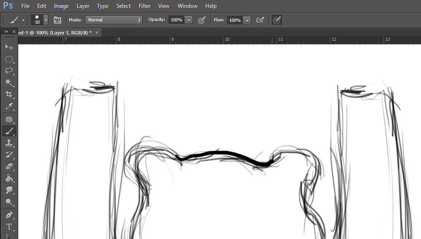Toggle the Brush panel button
This screenshot has height=239, width=421.
[x=58, y=20]
